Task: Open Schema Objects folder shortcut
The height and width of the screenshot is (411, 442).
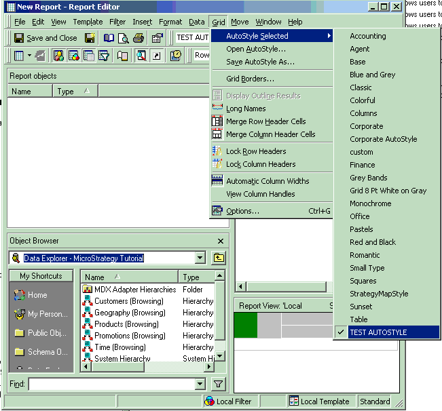Action: click(41, 351)
